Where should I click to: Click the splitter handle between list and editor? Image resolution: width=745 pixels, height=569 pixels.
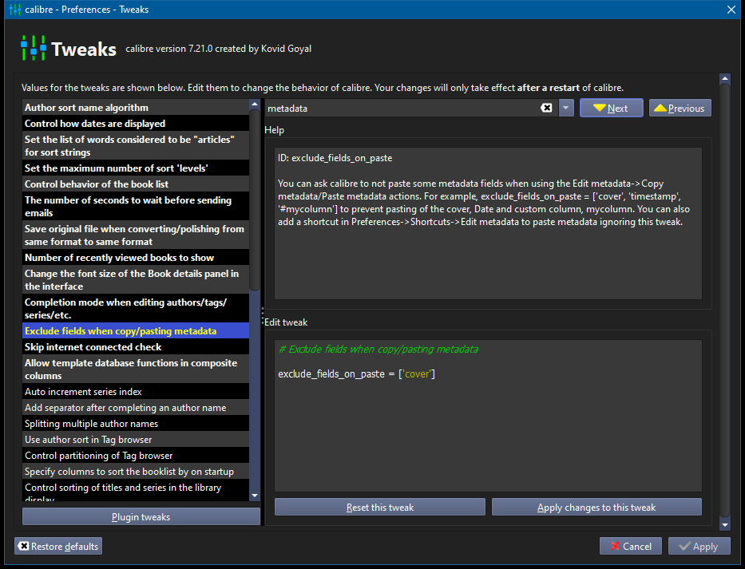262,316
